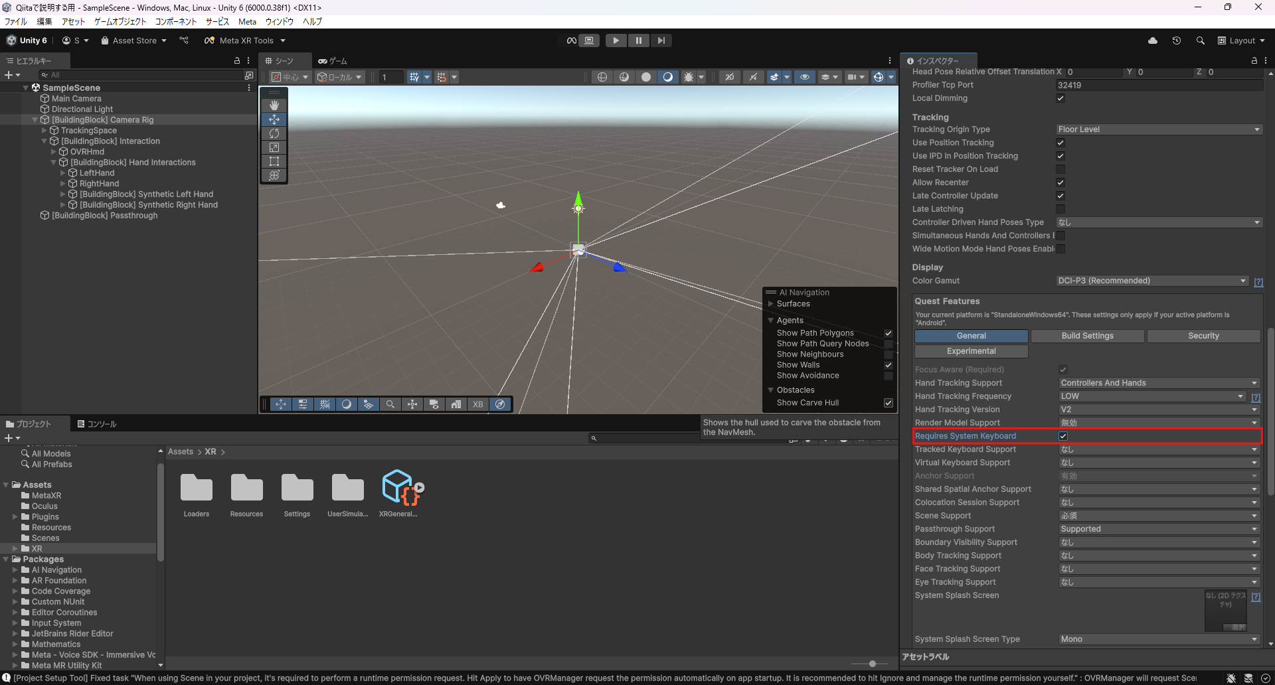The image size is (1275, 685).
Task: Click the Profiler Tcp Port field
Action: [x=1159, y=85]
